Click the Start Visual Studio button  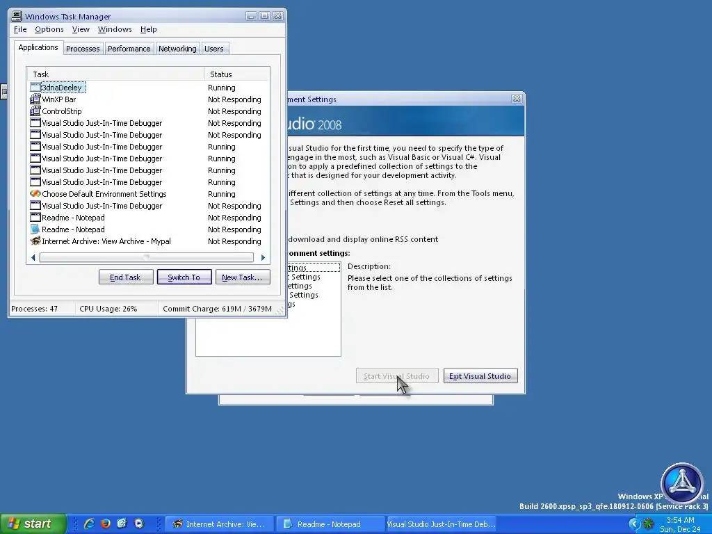[397, 375]
